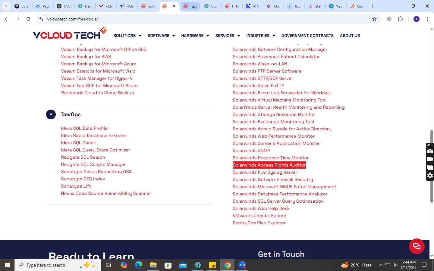Screen dimensions: 434x271
Task: Click the camera screenshot icon on side toolbar
Action: click(430, 151)
